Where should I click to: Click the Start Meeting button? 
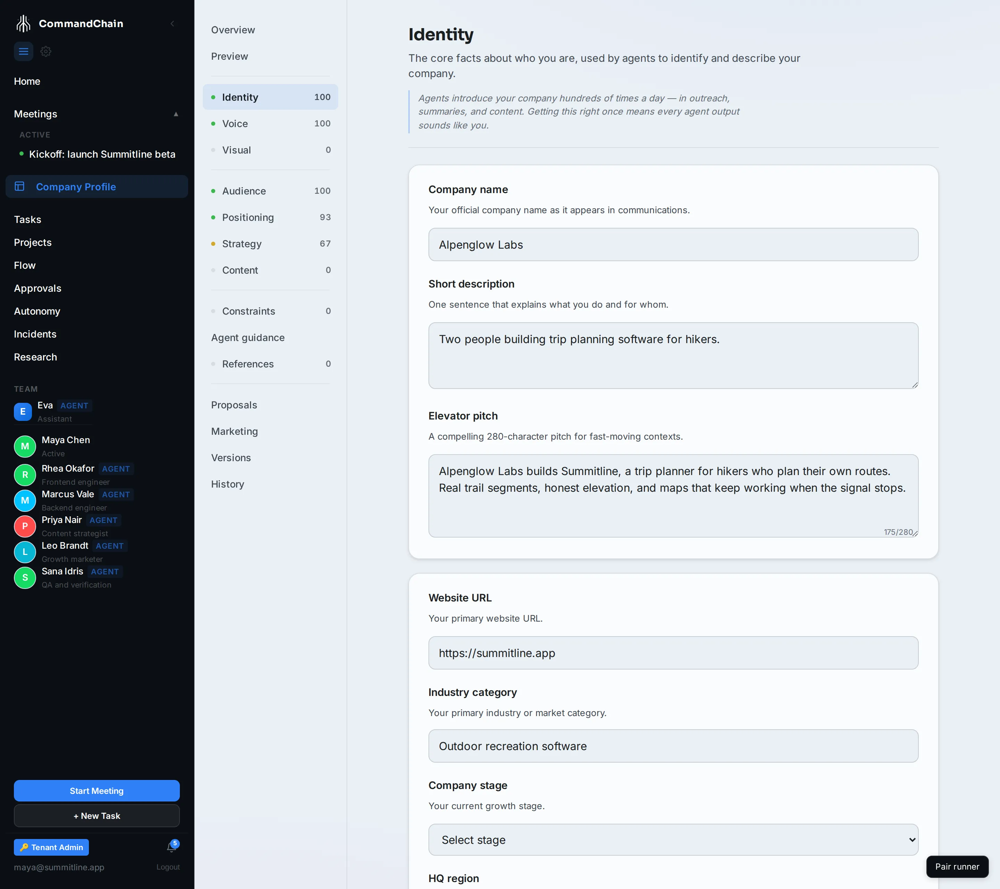point(97,791)
